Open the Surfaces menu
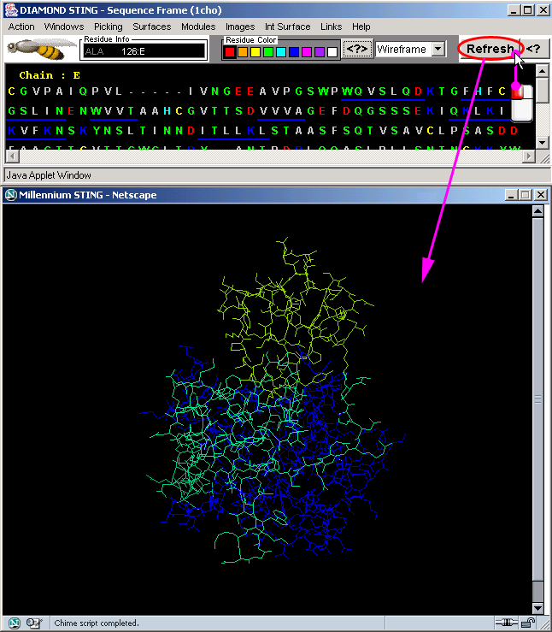552x632 pixels. pyautogui.click(x=151, y=27)
